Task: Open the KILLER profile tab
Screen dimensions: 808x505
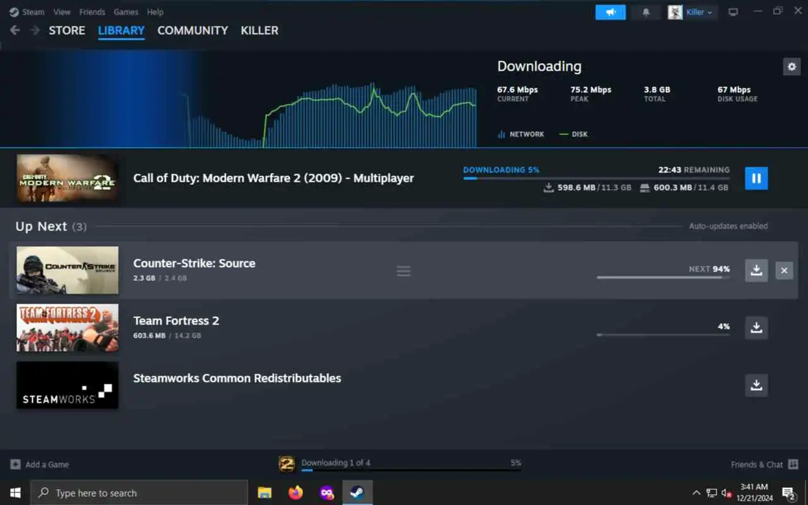Action: pyautogui.click(x=259, y=30)
